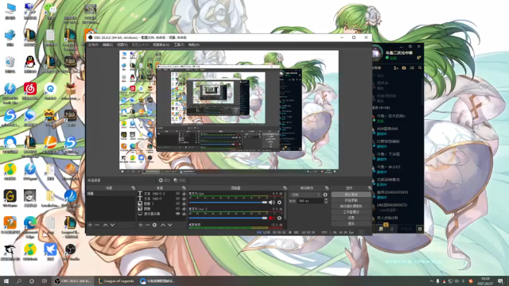Open source properties gear in sources toolbar
This screenshot has width=509, height=286.
click(154, 225)
